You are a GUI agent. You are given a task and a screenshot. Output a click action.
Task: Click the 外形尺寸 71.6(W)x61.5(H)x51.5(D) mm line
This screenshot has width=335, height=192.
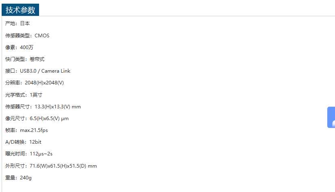(x=51, y=166)
